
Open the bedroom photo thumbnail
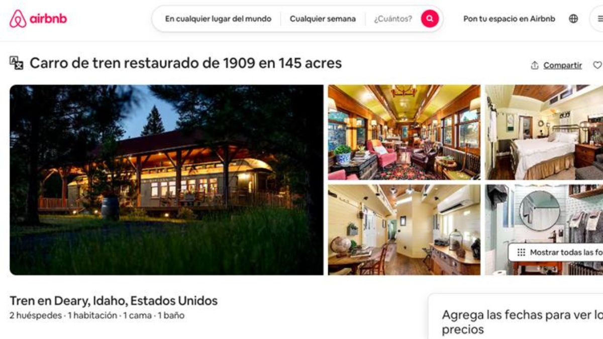click(x=544, y=132)
